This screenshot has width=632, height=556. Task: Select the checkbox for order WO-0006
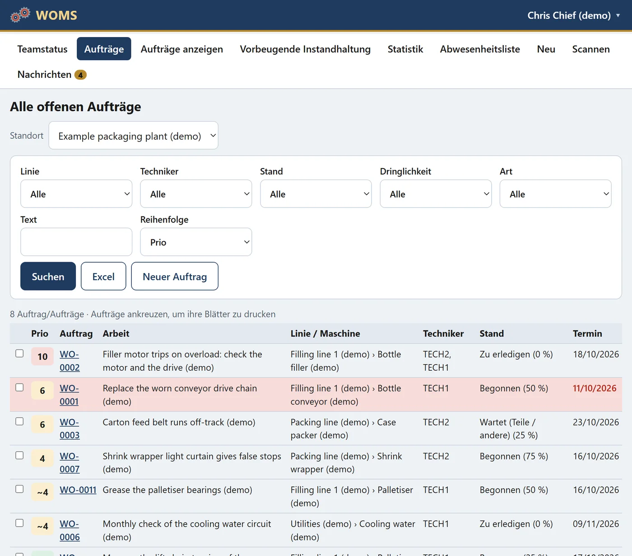pos(19,523)
